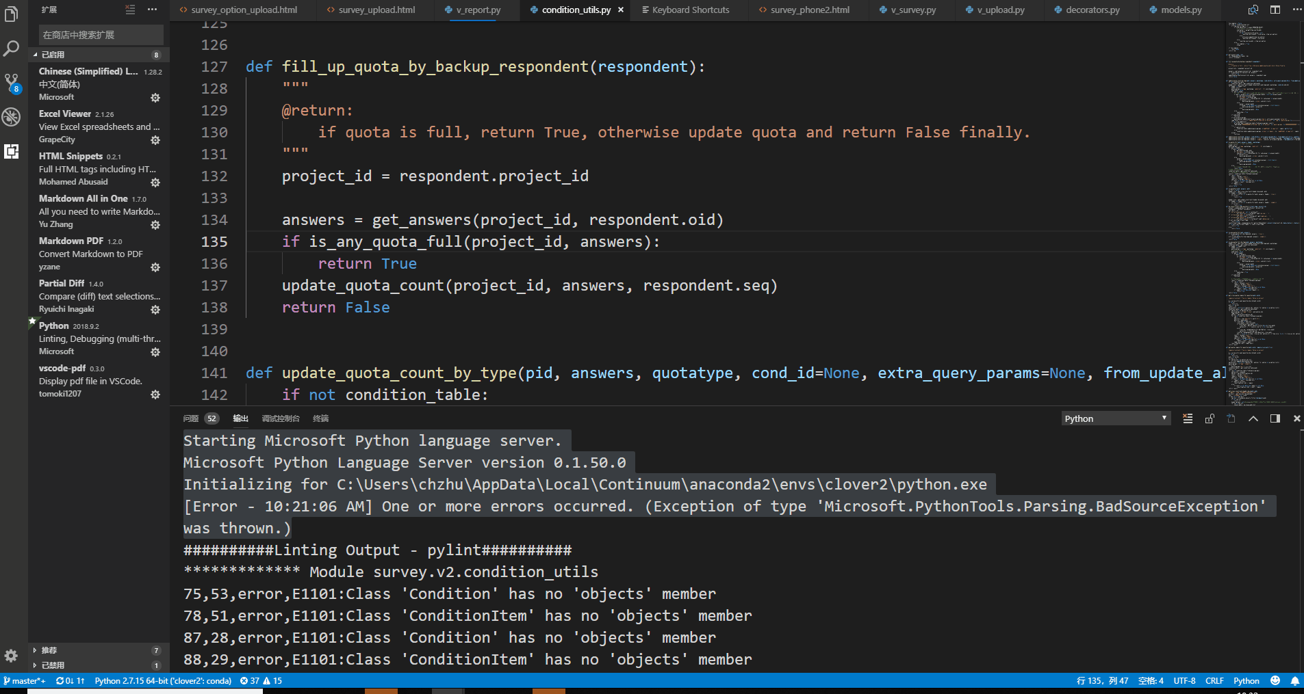Open output log in an editor window

click(1231, 418)
